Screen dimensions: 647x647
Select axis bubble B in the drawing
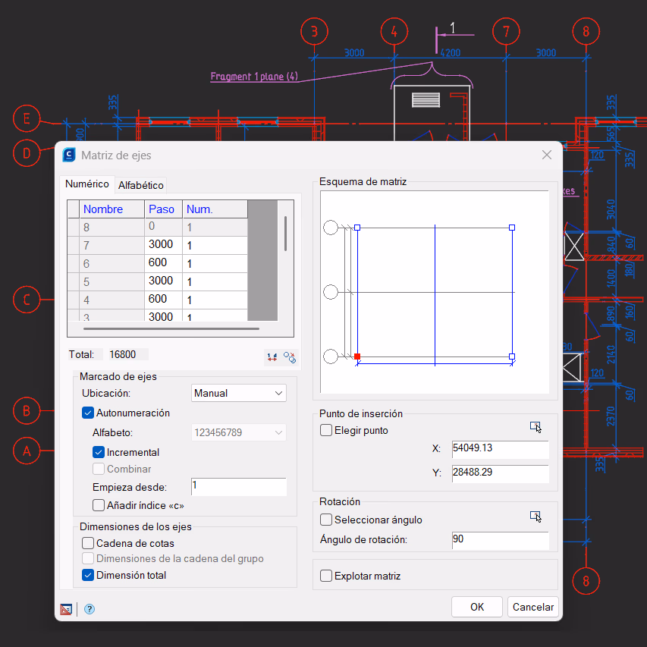tap(27, 410)
